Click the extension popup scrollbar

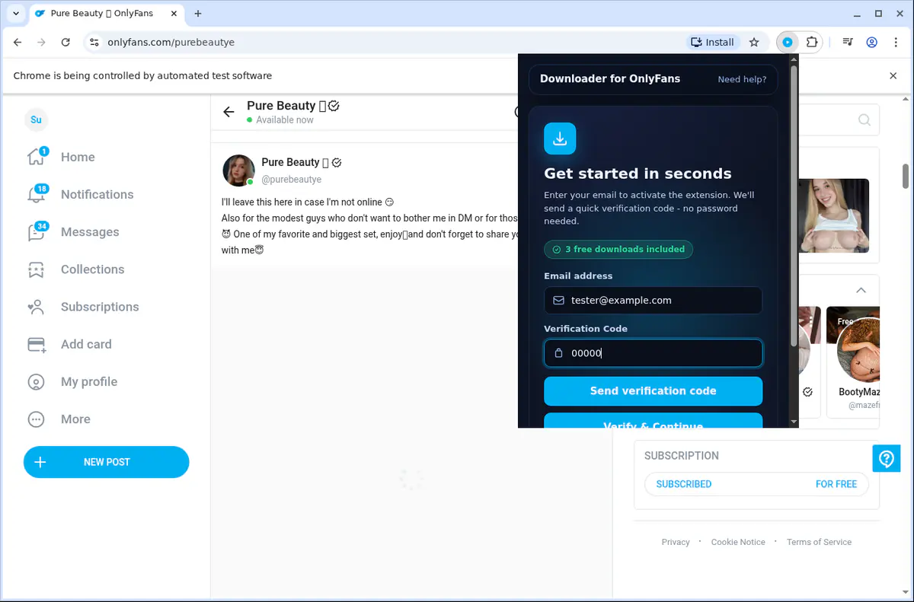(x=794, y=205)
